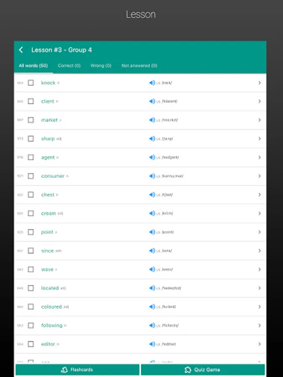Tick the checkbox next to wave

31,269
